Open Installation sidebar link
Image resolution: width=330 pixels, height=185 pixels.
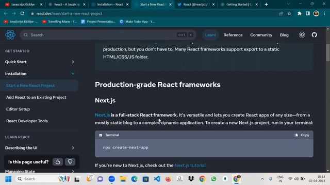point(16,73)
